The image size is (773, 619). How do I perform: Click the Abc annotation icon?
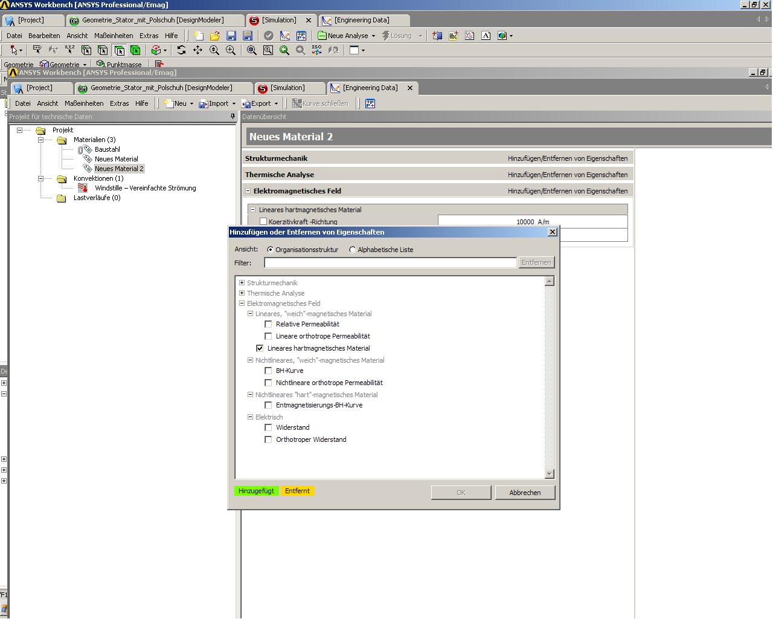tap(454, 36)
